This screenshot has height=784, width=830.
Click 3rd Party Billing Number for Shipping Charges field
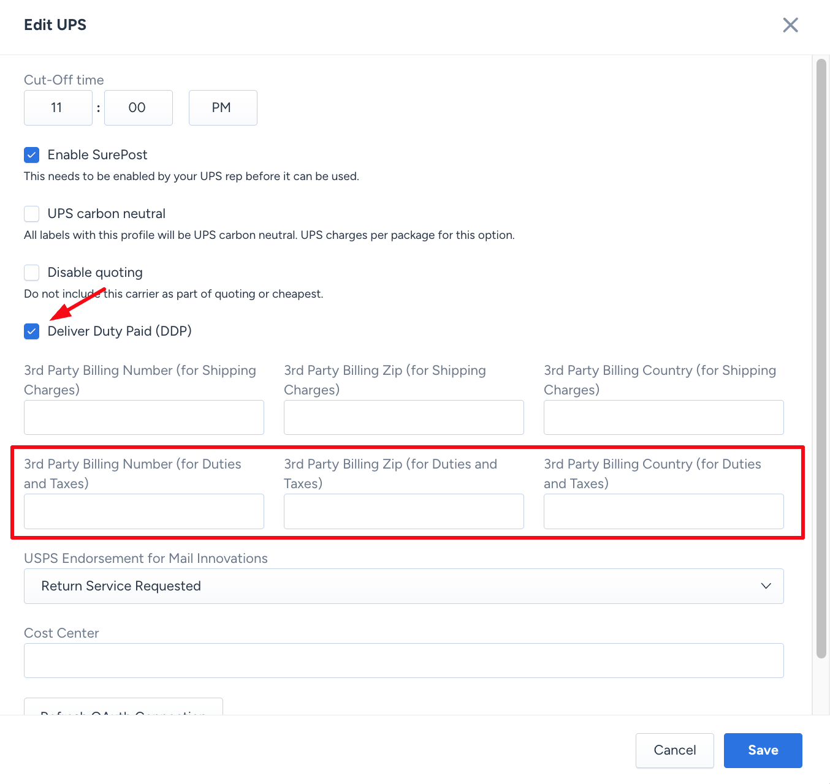click(x=144, y=418)
